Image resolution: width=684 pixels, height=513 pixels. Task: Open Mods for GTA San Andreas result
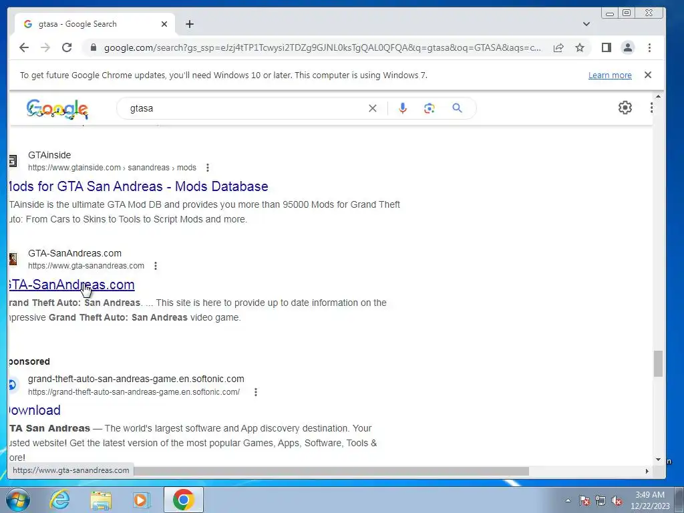(x=138, y=186)
